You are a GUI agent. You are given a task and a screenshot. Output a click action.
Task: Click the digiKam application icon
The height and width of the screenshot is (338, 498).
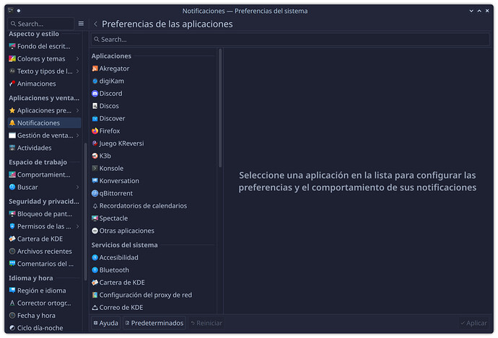tap(95, 81)
